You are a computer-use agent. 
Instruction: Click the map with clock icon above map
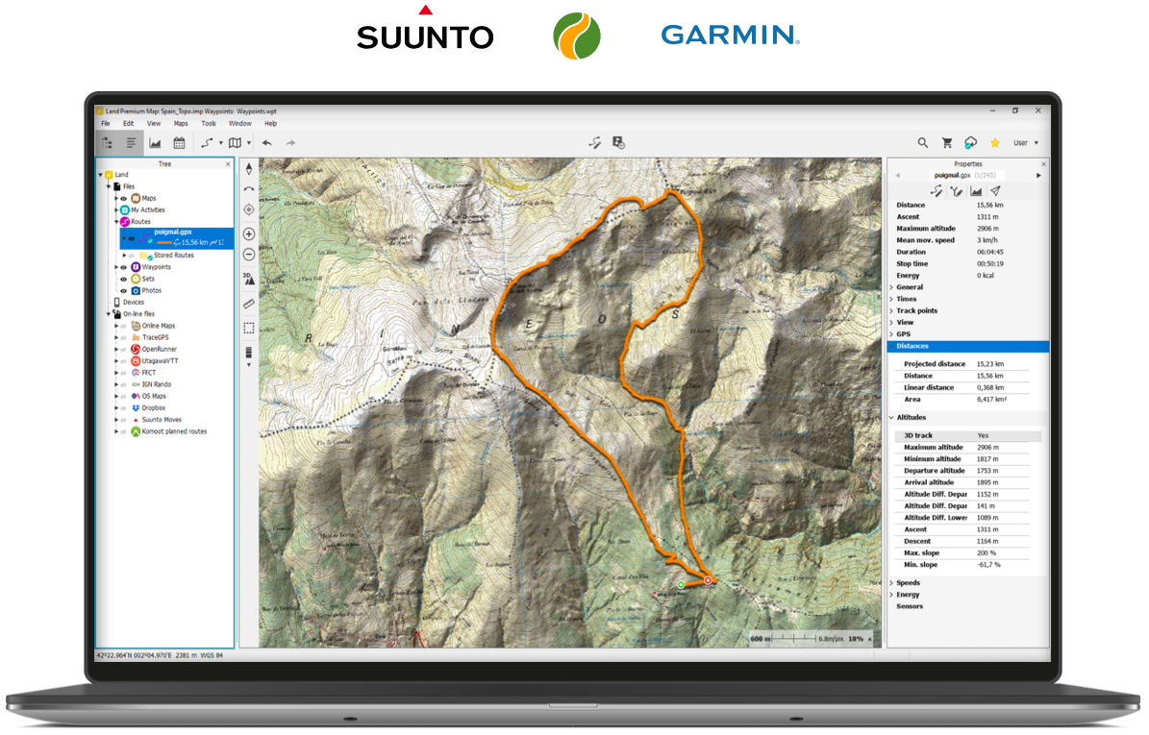pos(618,143)
